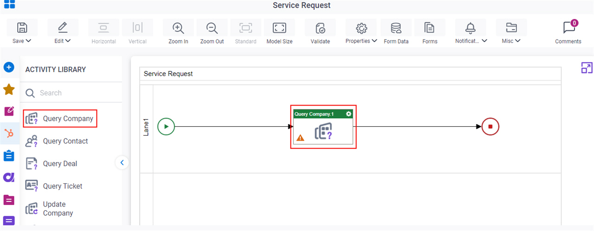This screenshot has height=231, width=594.
Task: Click Vertical align icon
Action: coord(137,28)
